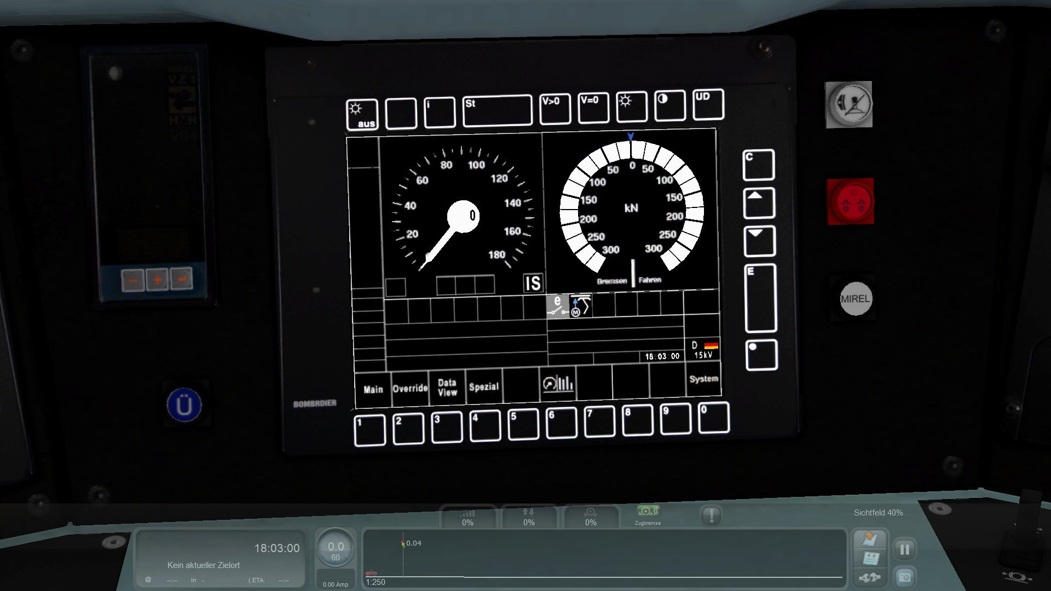Click the coupling icon in HUD panel
The image size is (1051, 591).
tap(869, 577)
